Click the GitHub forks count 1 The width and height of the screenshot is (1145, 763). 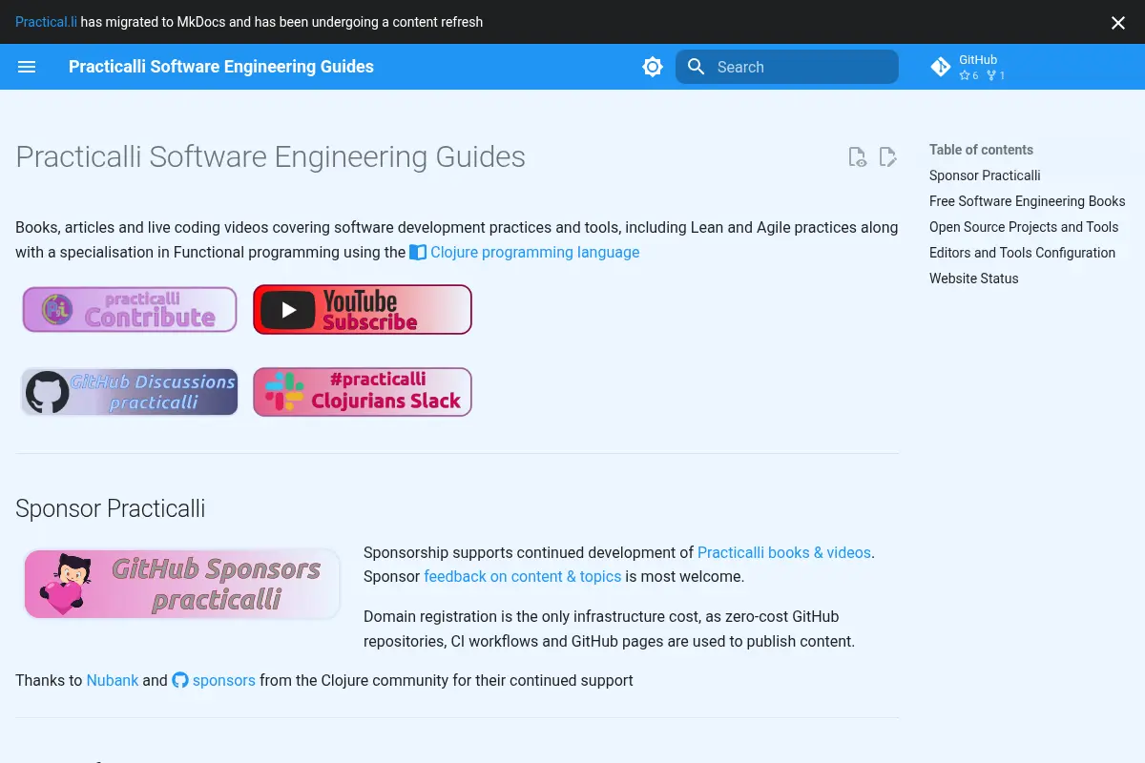[x=996, y=75]
